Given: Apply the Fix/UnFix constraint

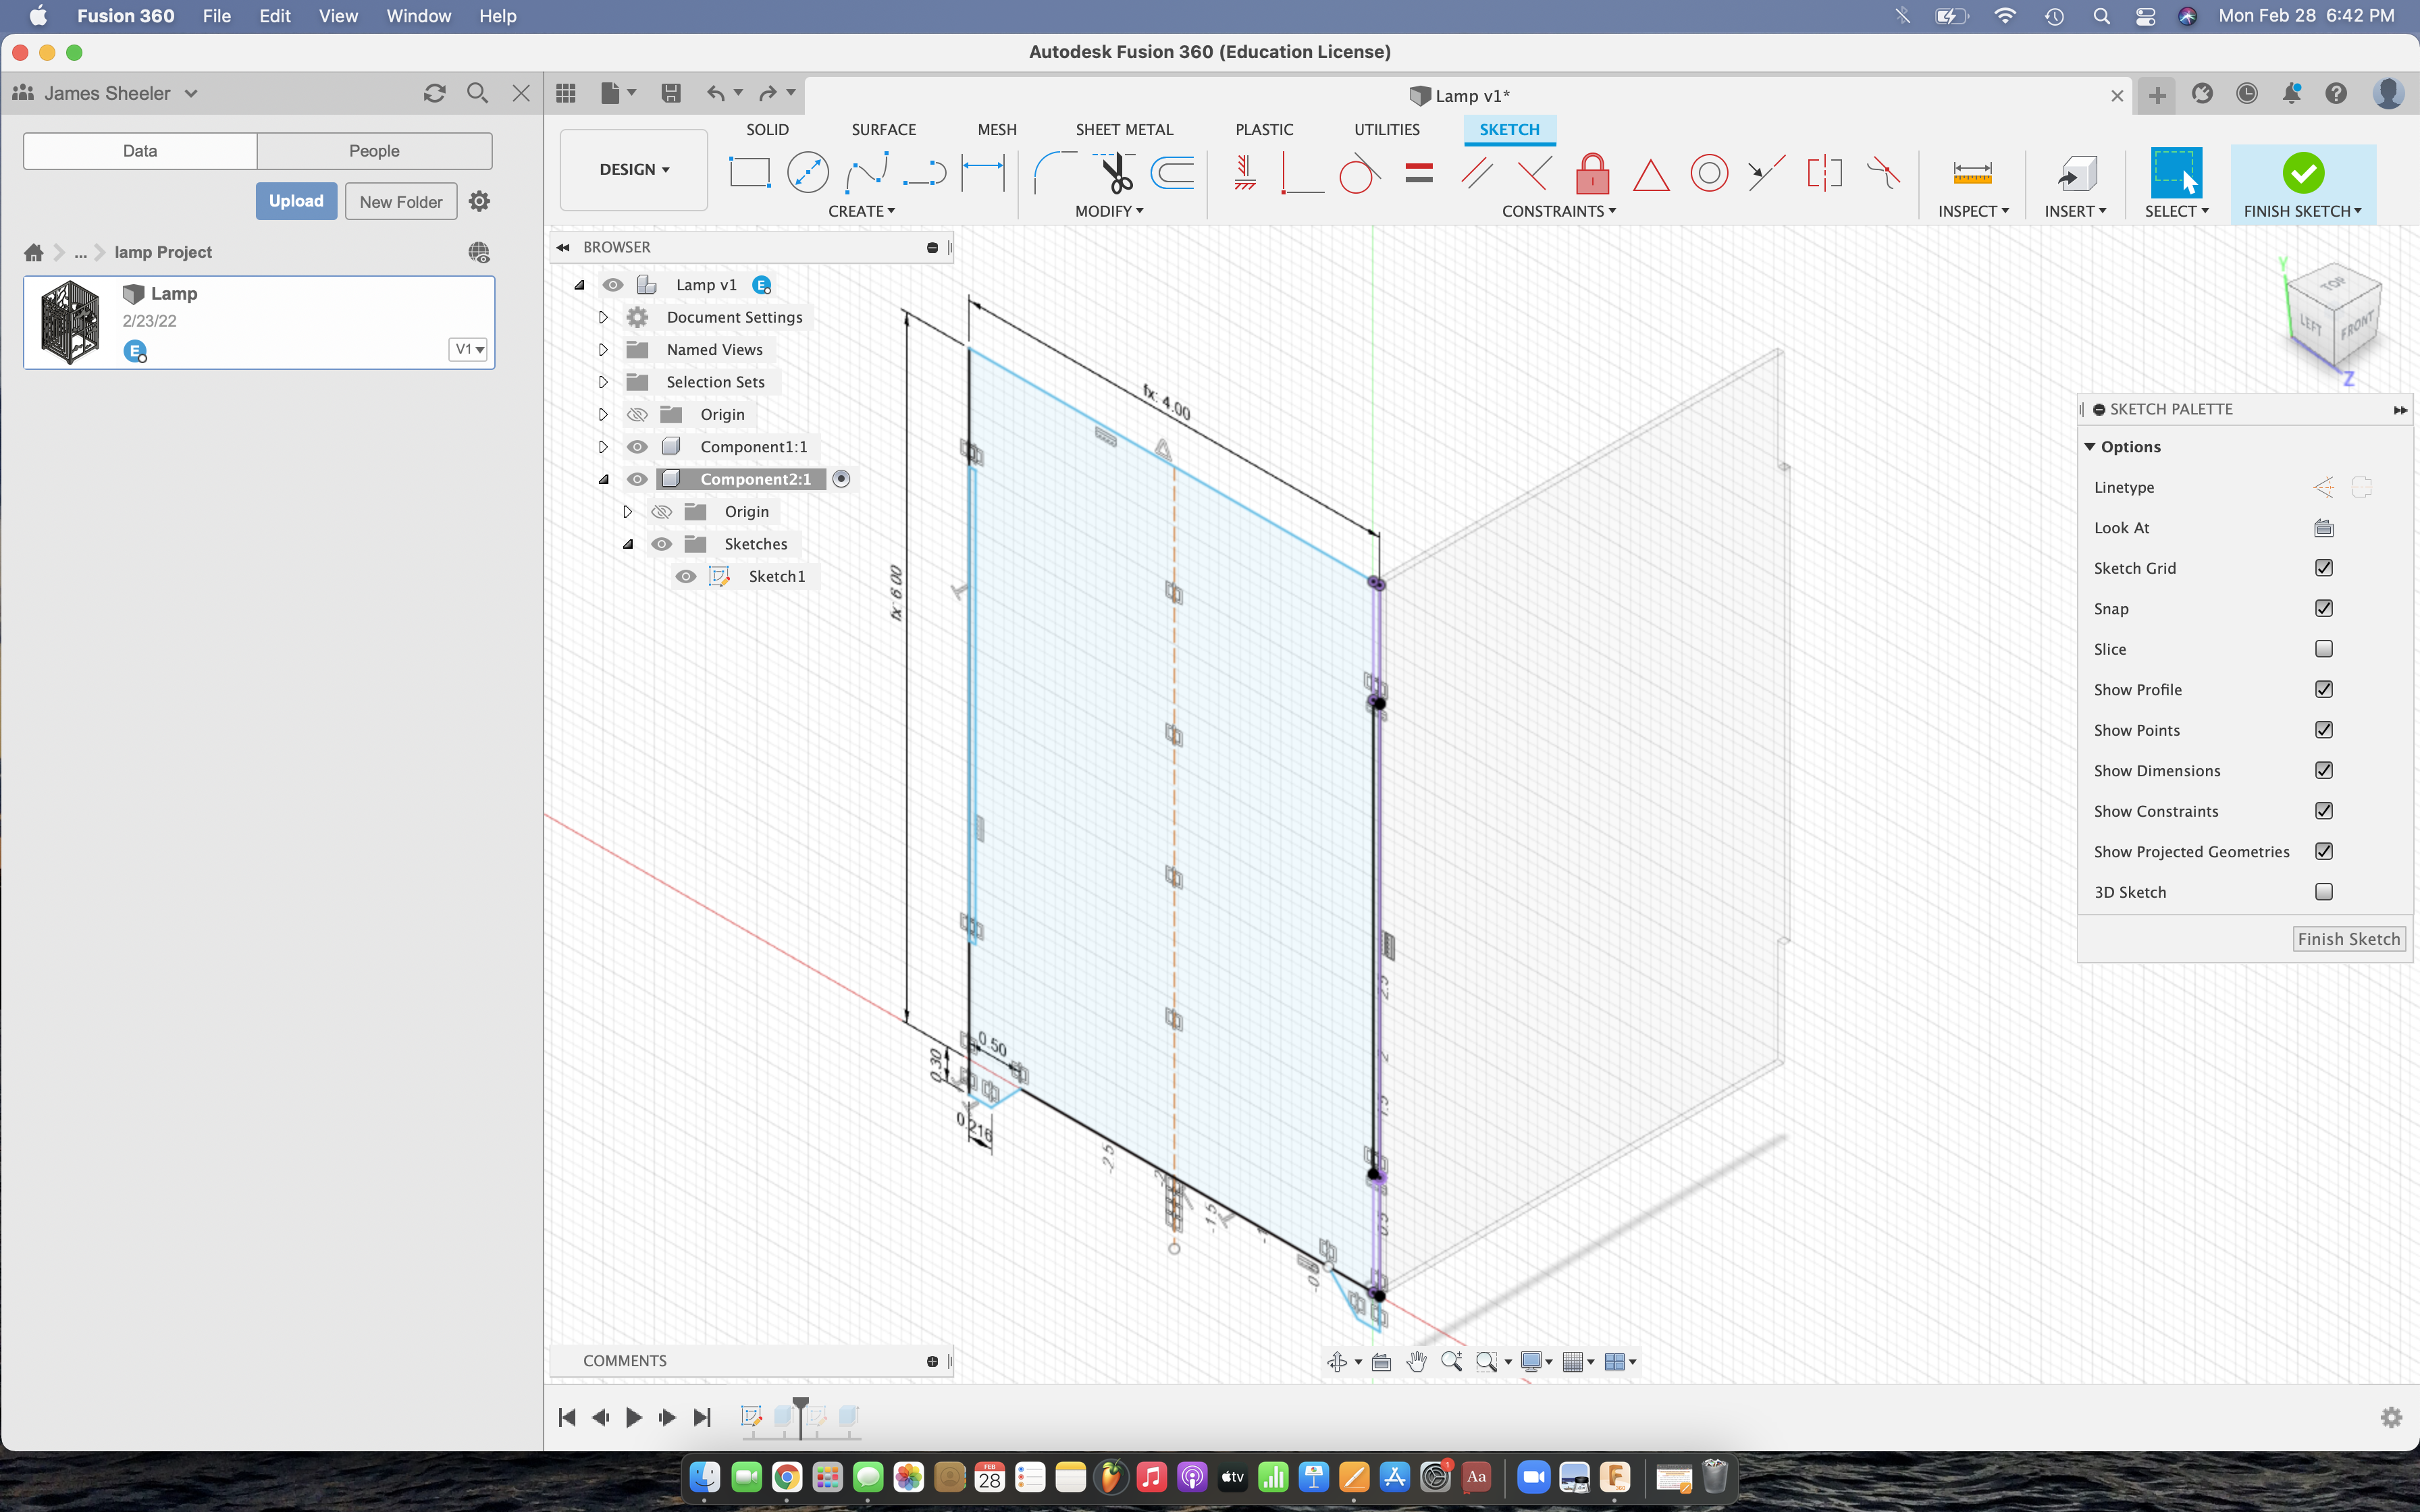Looking at the screenshot, I should click(1593, 173).
